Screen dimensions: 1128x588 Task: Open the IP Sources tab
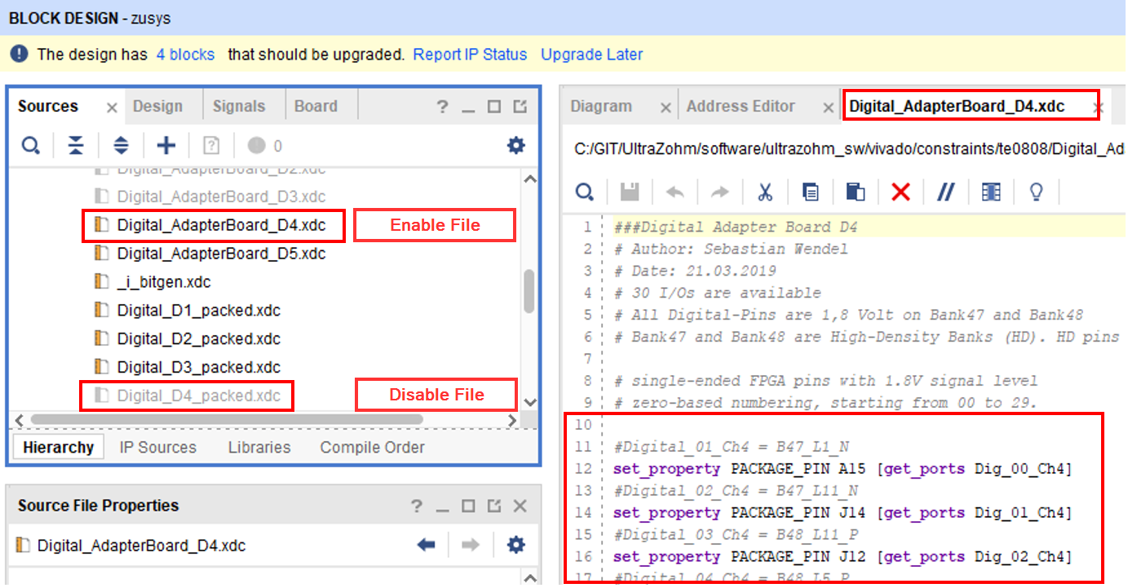[x=157, y=447]
